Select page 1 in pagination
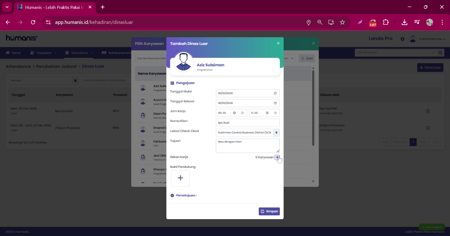 pyautogui.click(x=413, y=142)
